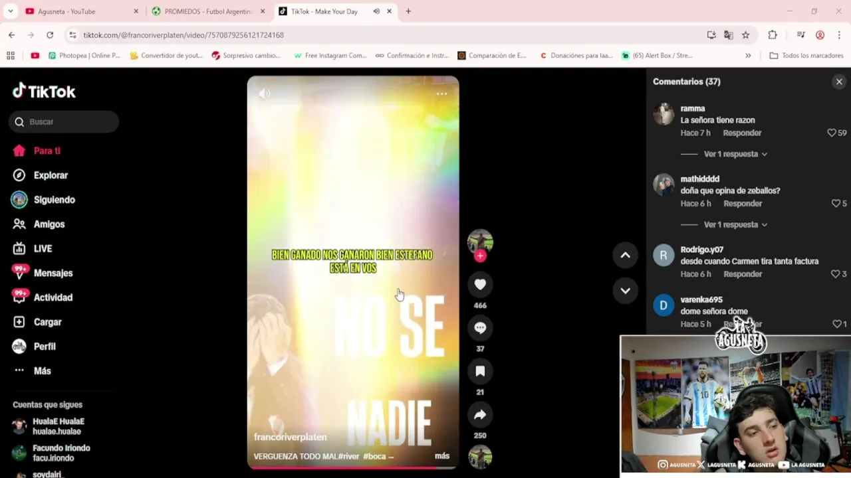Reply to Rodrigo.y07's comment
851x478 pixels.
[743, 274]
